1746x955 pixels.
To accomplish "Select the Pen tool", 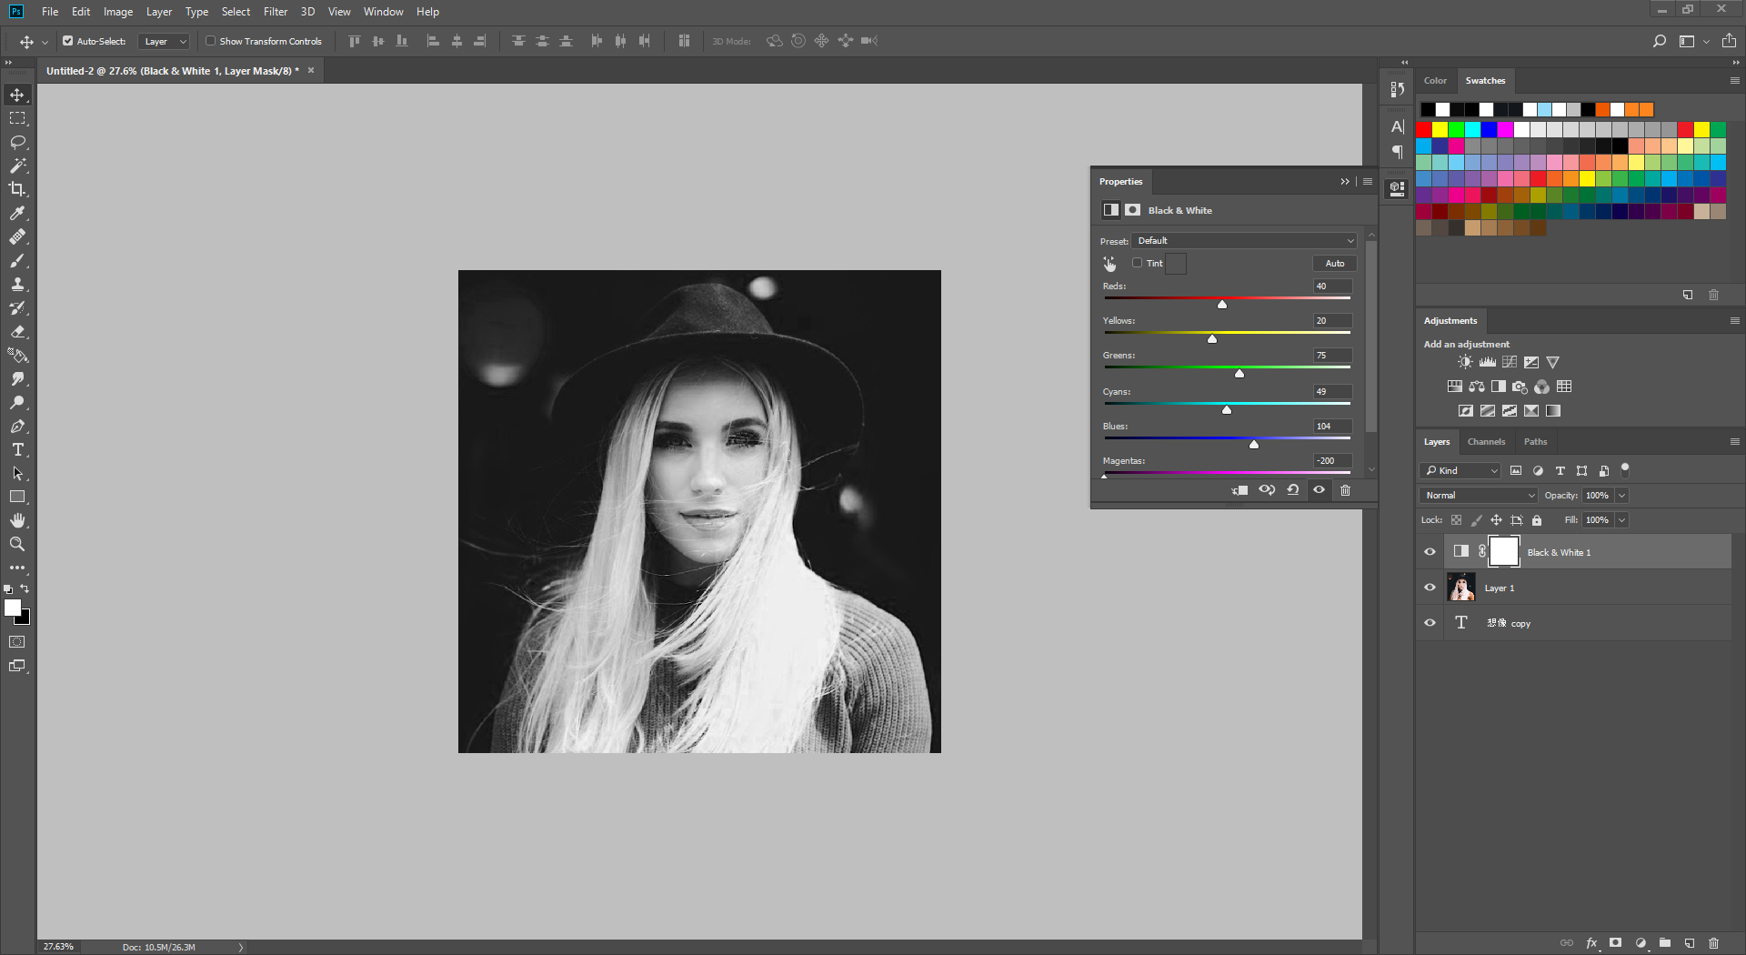I will [x=17, y=426].
